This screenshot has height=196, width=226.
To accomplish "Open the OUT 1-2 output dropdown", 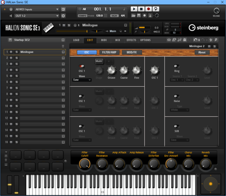I will [x=37, y=16].
